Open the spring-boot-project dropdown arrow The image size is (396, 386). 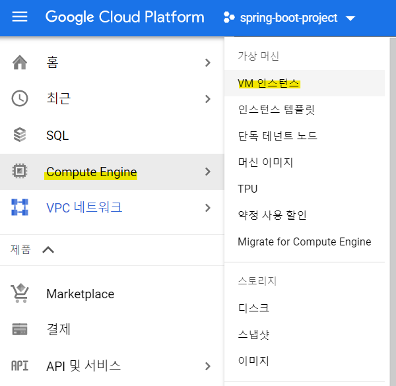tap(350, 18)
